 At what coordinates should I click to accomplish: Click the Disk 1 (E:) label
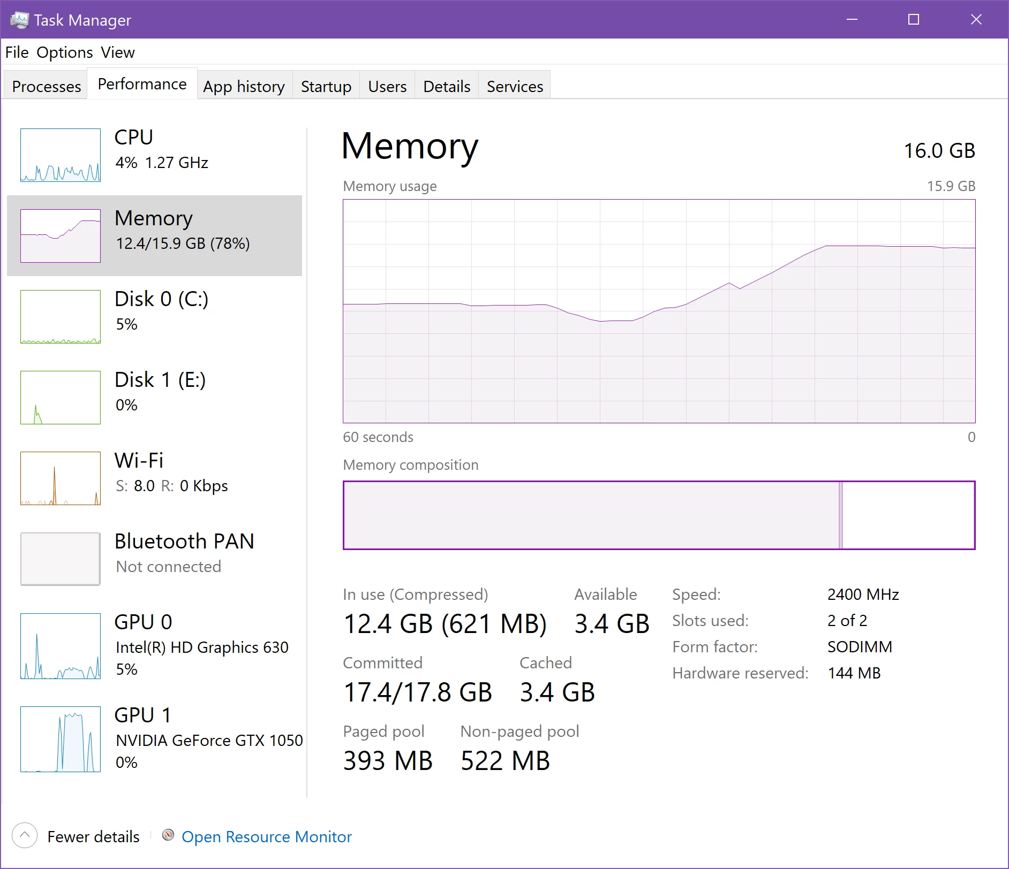160,380
